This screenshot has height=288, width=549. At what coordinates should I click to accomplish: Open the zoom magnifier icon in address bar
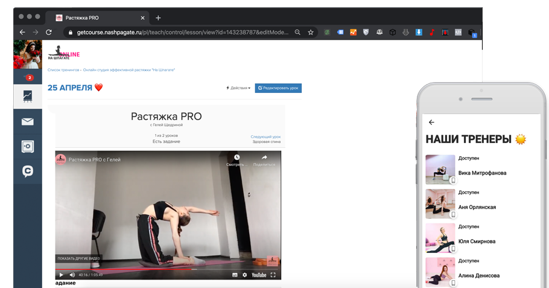tap(297, 32)
